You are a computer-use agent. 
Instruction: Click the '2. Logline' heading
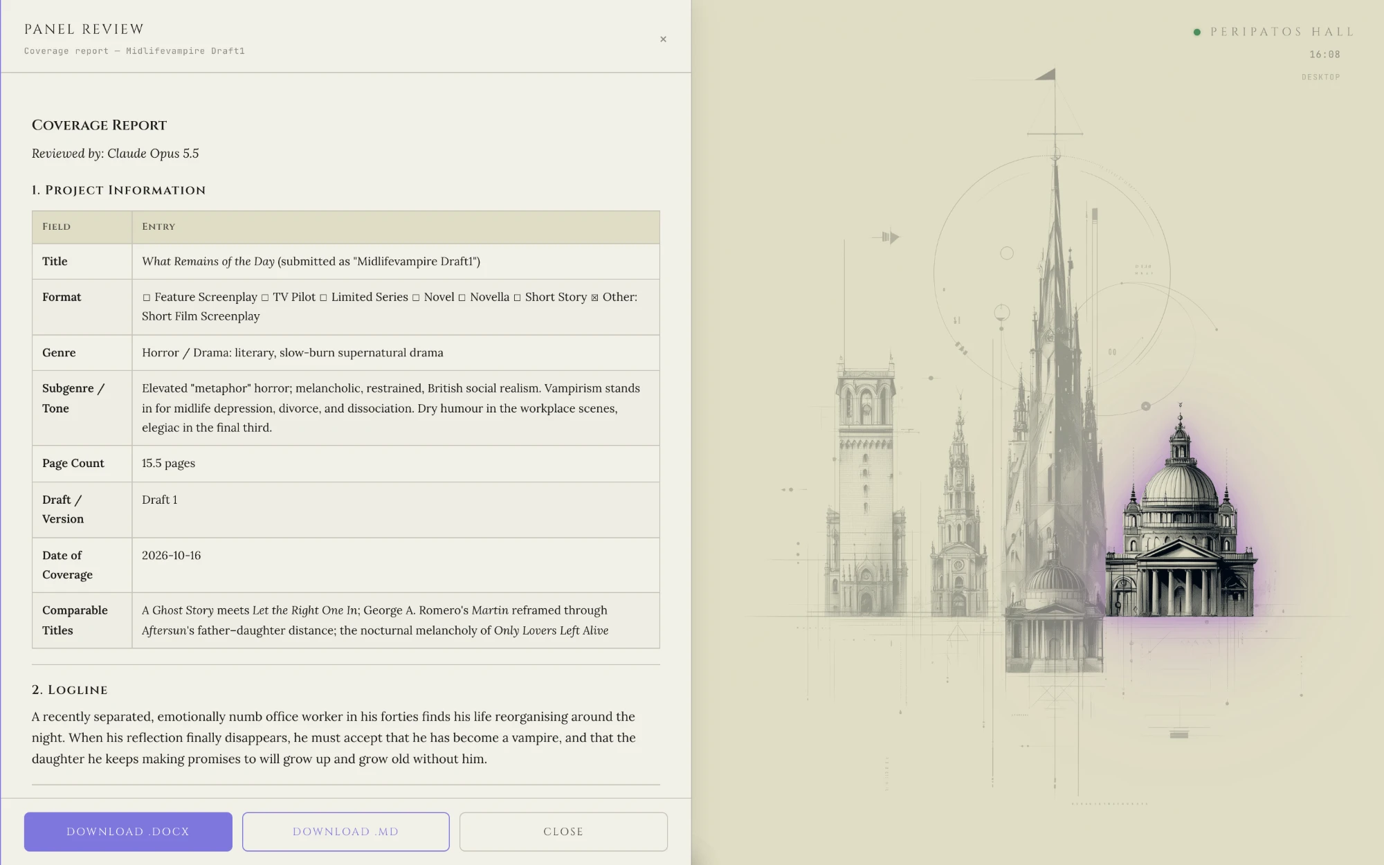tap(69, 690)
